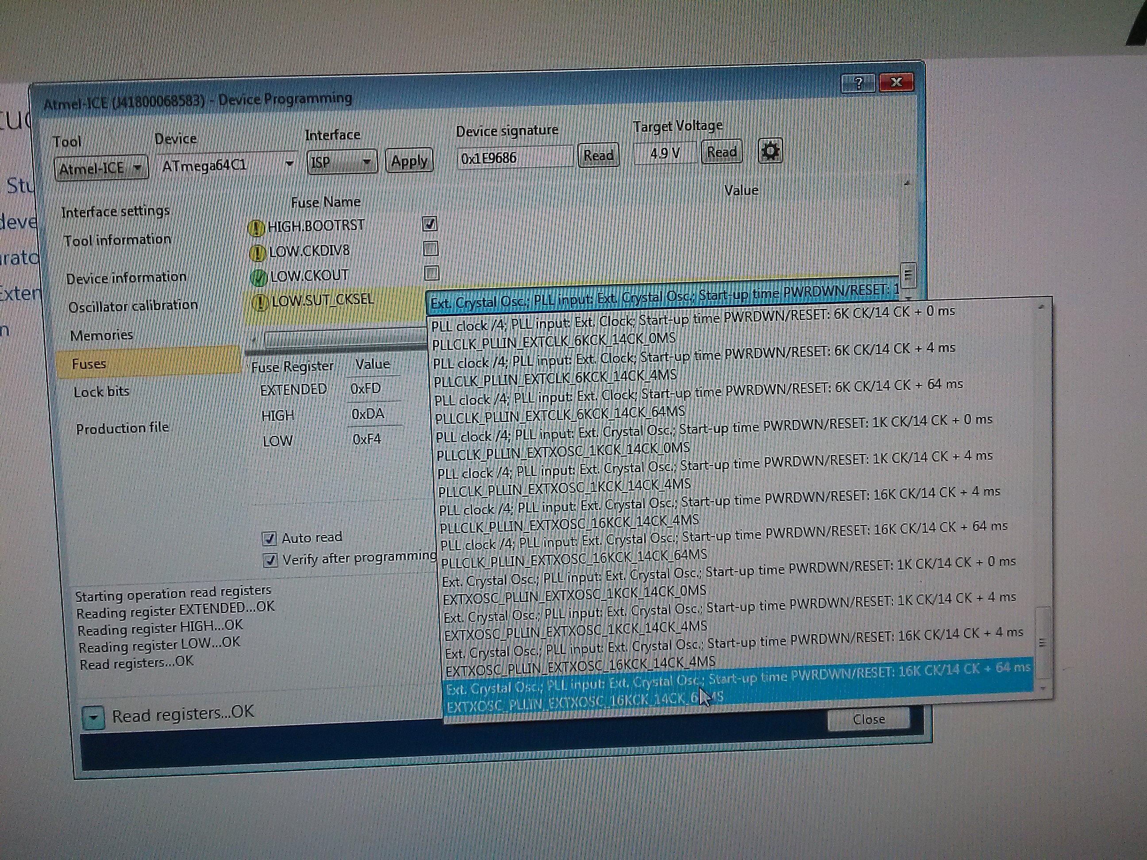
Task: Click the help question mark button
Action: 858,83
